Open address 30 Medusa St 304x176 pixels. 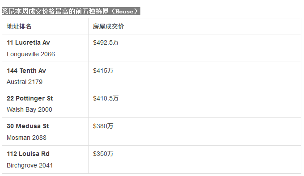coord(28,126)
